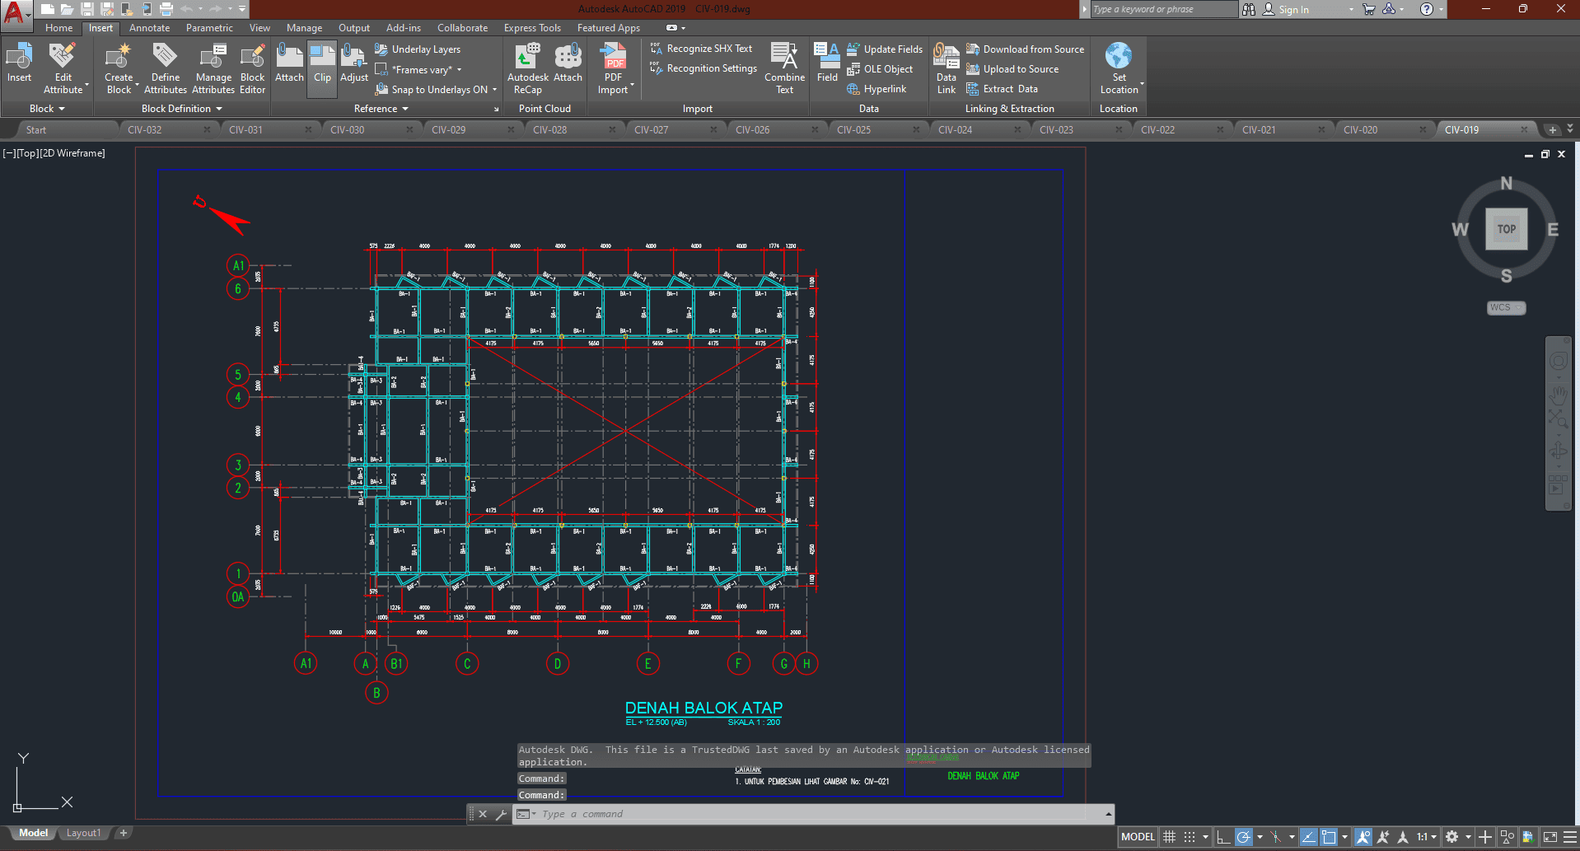The width and height of the screenshot is (1580, 851).
Task: Click the Combine Text icon
Action: pyautogui.click(x=784, y=69)
